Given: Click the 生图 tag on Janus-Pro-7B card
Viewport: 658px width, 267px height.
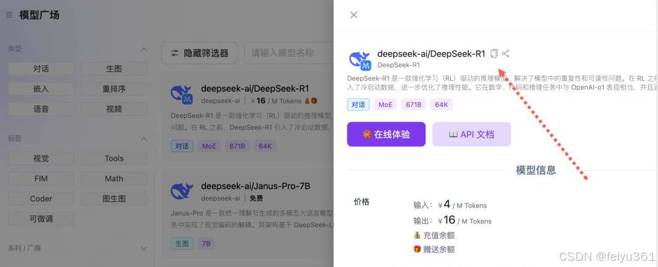Looking at the screenshot, I should click(182, 244).
